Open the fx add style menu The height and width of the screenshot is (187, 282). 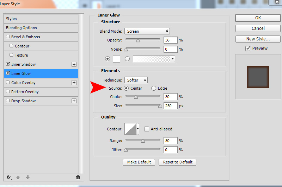(9, 177)
